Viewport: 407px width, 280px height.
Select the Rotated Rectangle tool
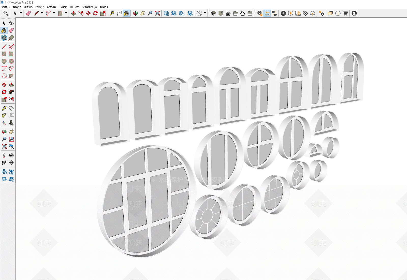point(11,54)
